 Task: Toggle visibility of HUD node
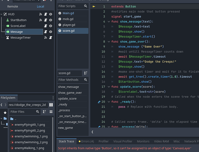tap(50, 14)
